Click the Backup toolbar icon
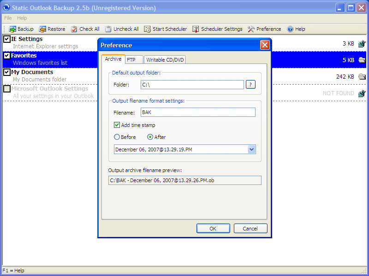Image resolution: width=369 pixels, height=276 pixels. [12, 29]
